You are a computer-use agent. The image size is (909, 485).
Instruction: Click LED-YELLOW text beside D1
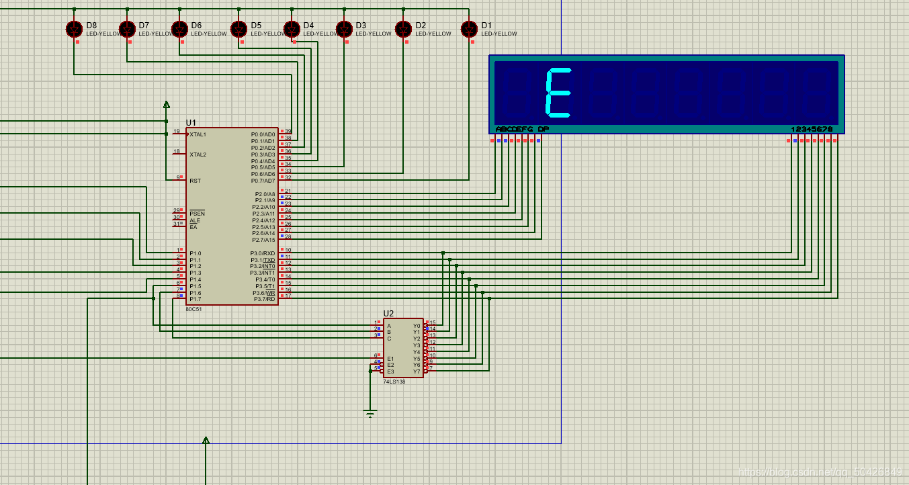coord(499,34)
